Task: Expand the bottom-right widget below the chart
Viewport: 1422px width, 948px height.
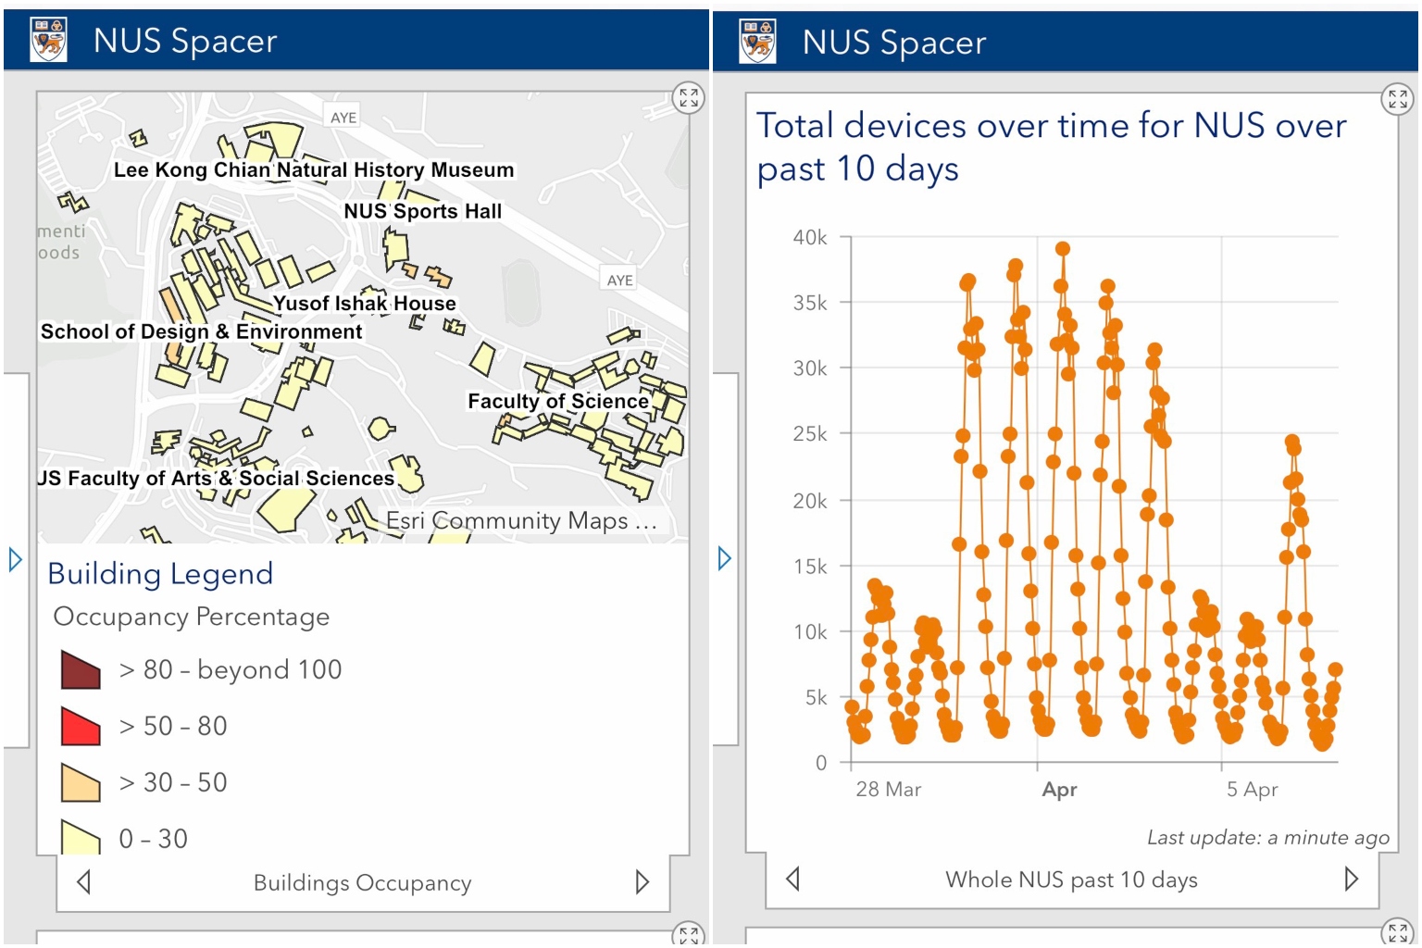Action: click(x=1397, y=932)
